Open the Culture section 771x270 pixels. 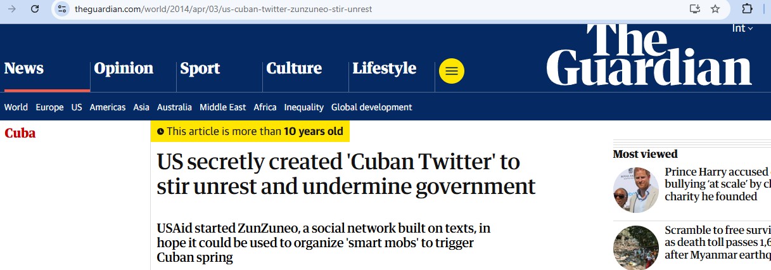294,68
